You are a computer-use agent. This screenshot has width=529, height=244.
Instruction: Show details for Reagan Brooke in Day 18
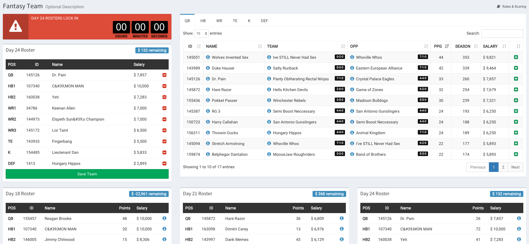[x=164, y=218]
